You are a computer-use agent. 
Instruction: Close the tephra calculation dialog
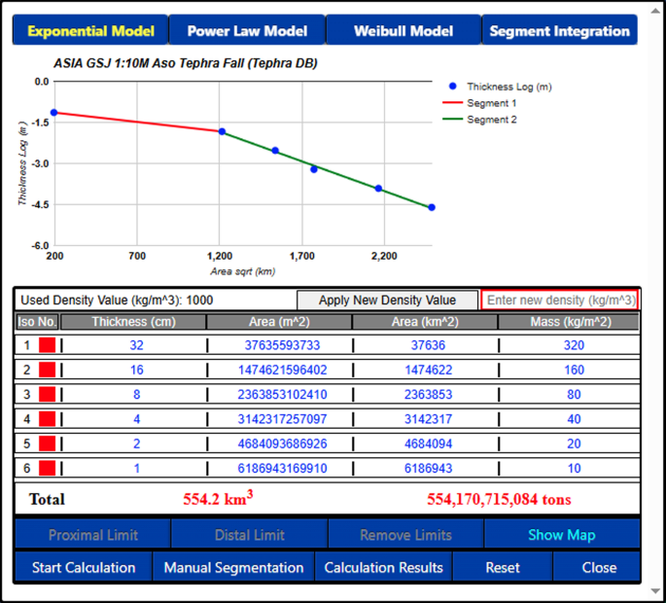tap(598, 567)
